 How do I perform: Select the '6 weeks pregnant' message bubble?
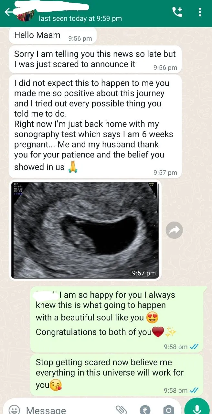pos(95,126)
